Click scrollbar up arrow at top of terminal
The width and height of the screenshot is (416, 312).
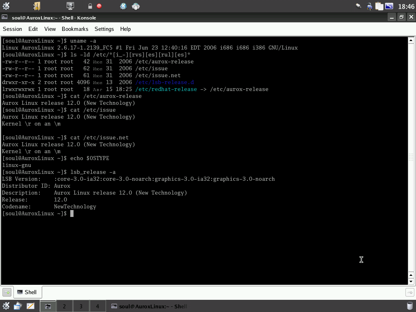(x=411, y=41)
